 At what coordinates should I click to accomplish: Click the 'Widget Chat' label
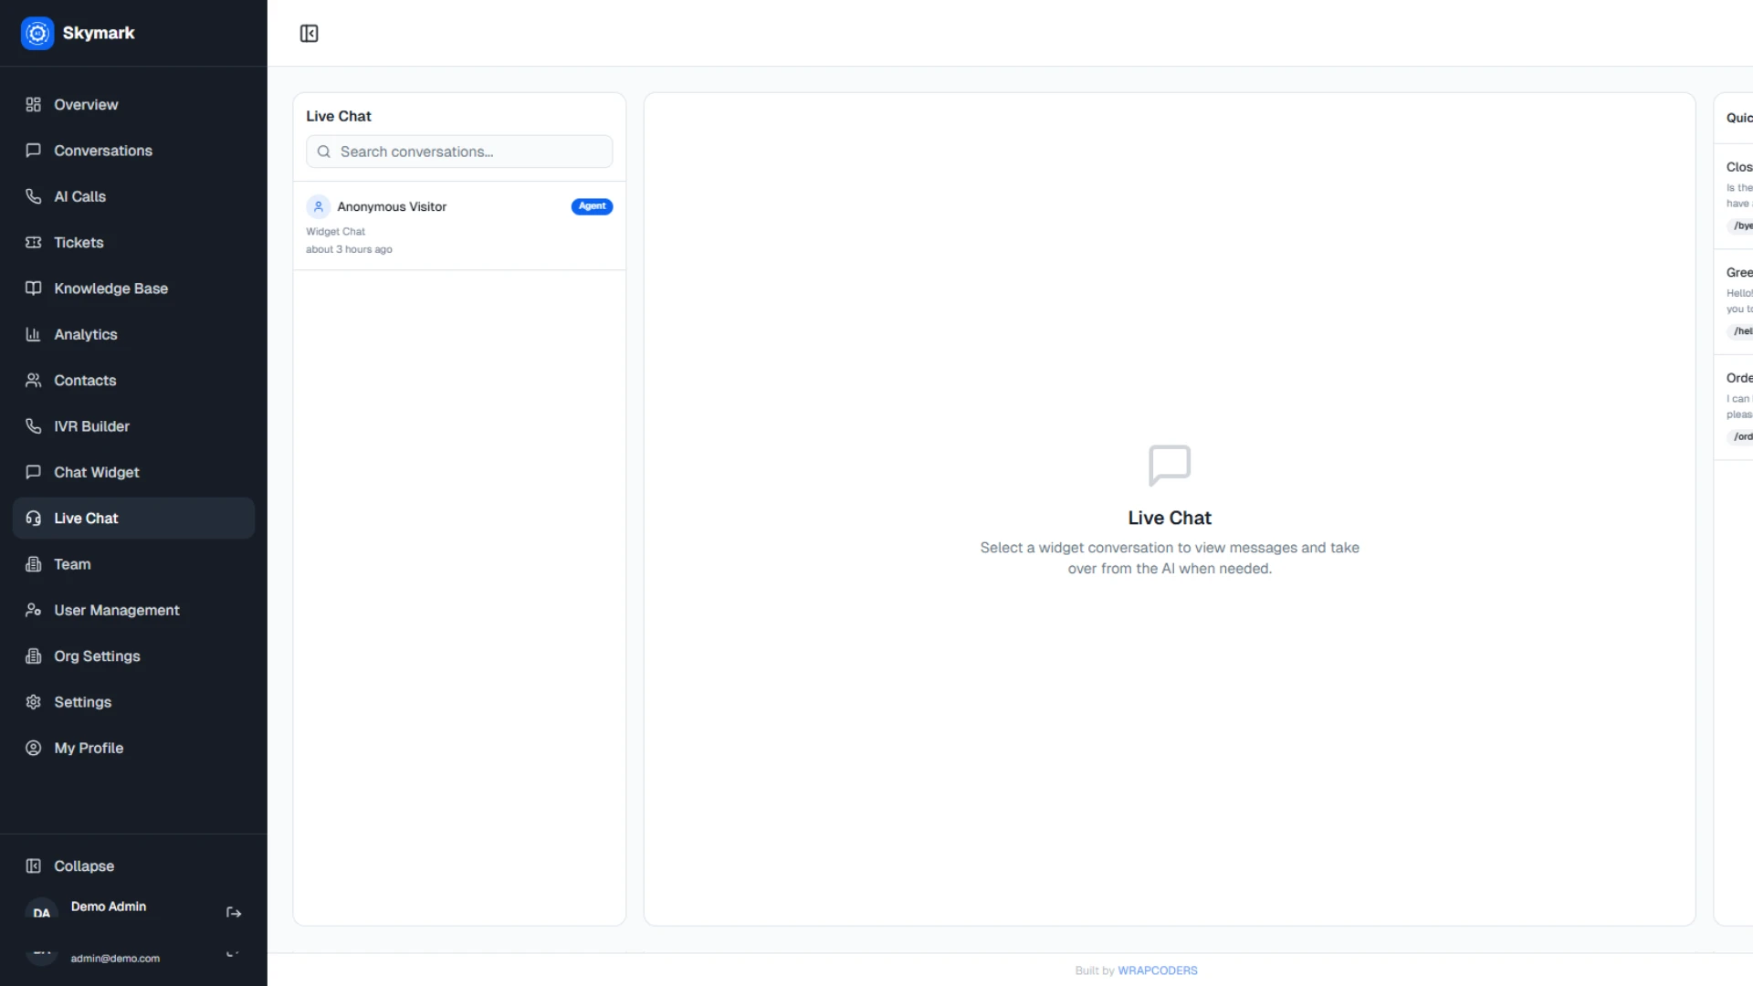(x=335, y=232)
